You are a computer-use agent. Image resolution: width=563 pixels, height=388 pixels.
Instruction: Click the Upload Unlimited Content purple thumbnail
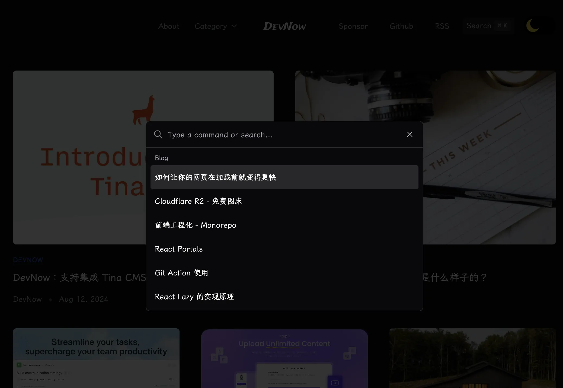point(284,358)
